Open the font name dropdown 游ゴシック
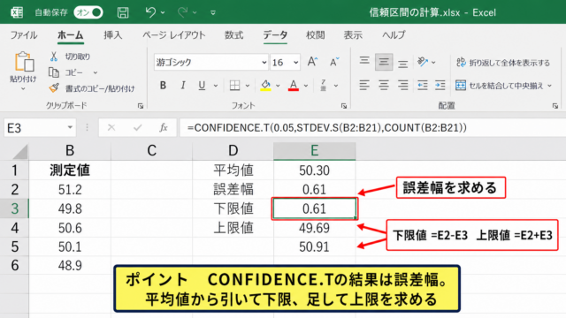Image resolution: width=566 pixels, height=318 pixels. click(x=264, y=63)
